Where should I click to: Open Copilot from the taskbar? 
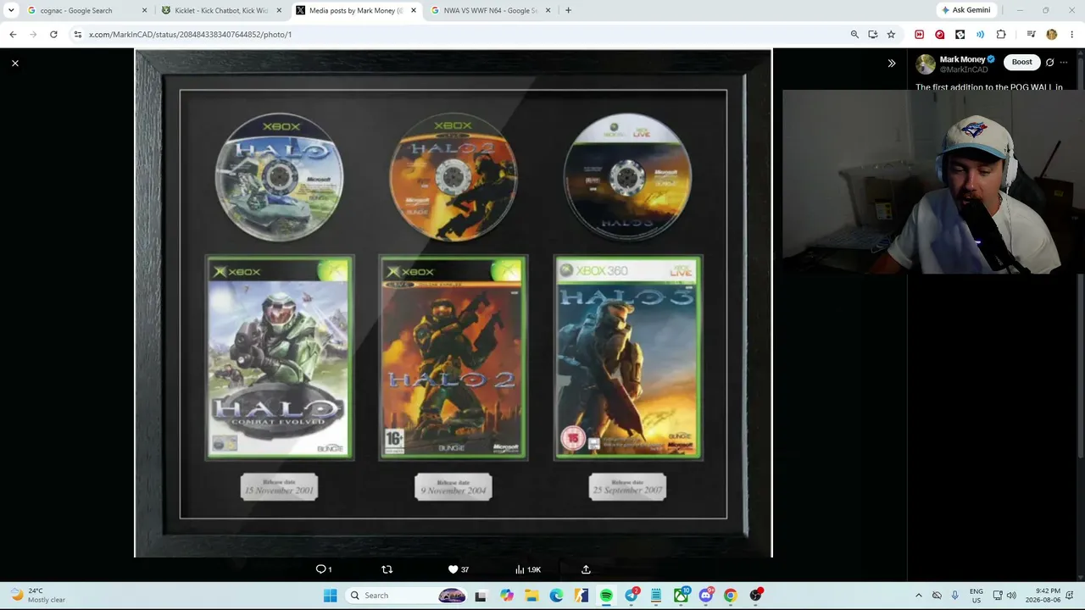pos(506,596)
